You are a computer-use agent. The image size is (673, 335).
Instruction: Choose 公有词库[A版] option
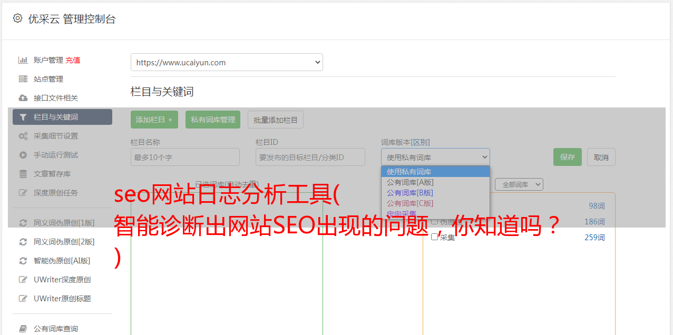[435, 182]
